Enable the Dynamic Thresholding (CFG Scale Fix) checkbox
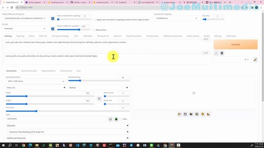This screenshot has width=264, height=148. (8, 132)
